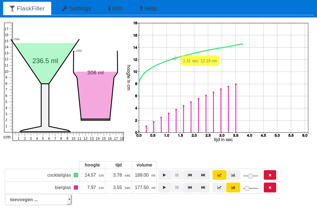
Task: Play the cocktailglas simulation
Action: click(x=164, y=175)
